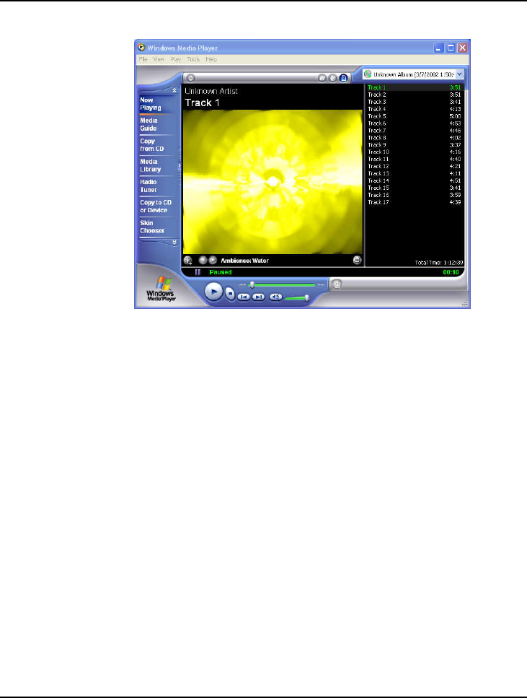
Task: Select Track 8 in playlist
Action: pos(414,138)
